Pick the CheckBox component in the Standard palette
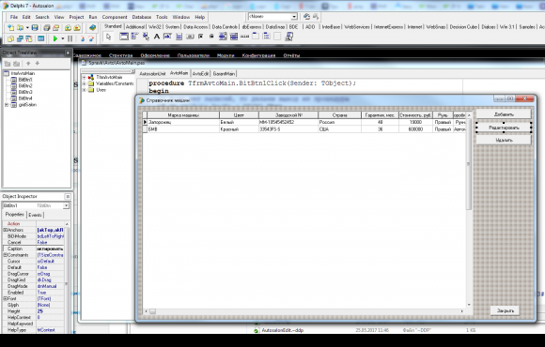Screen dimensions: 545x347 pyautogui.click(x=200, y=37)
